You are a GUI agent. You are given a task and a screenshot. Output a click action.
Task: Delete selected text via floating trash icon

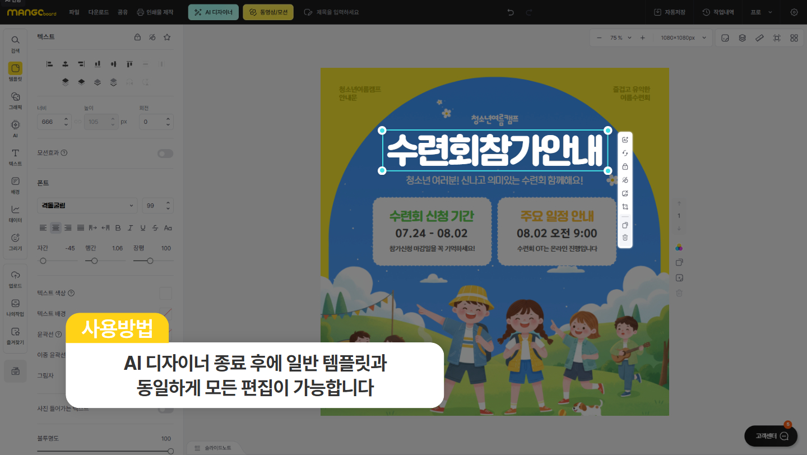tap(625, 238)
